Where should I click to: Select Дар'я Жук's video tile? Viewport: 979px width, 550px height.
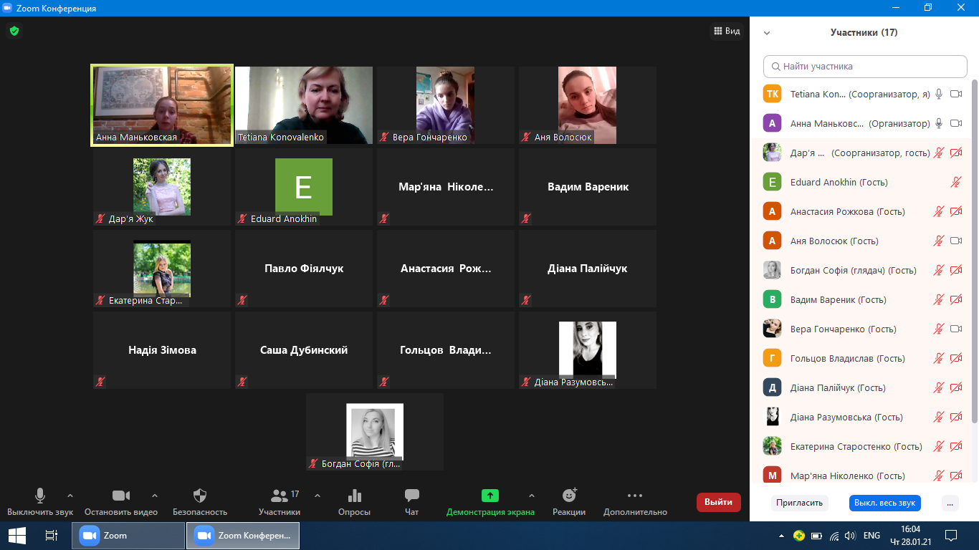pyautogui.click(x=162, y=187)
